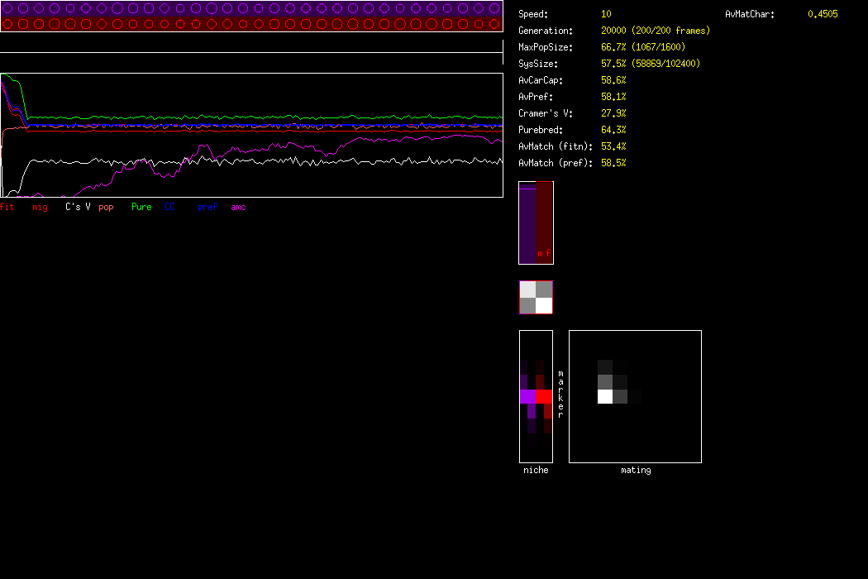Click the bright white cell in mating grid
The height and width of the screenshot is (579, 868).
coord(605,396)
